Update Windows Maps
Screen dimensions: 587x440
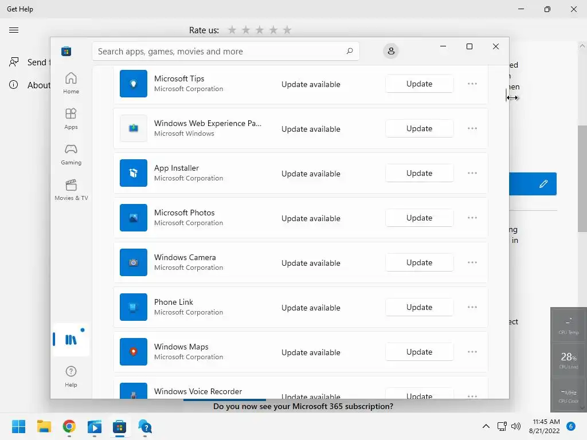[x=419, y=352]
